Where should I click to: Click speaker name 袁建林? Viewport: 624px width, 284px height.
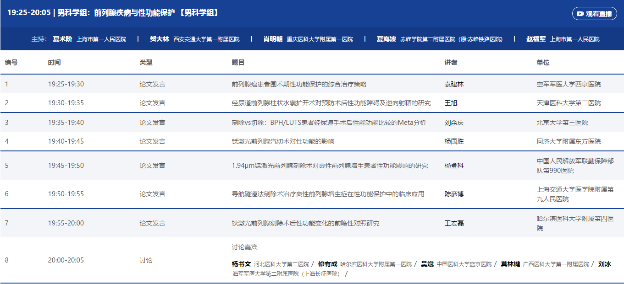[x=454, y=84]
